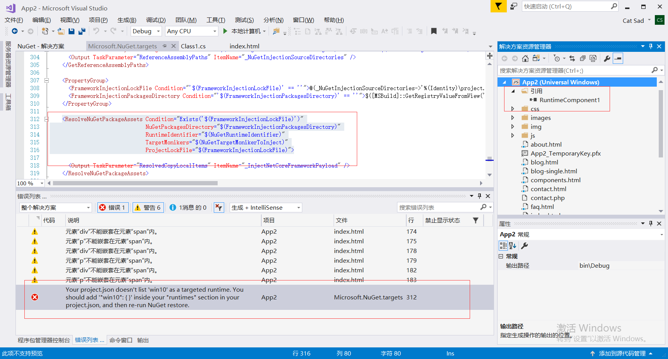Click the Home icon in Solution Explorer
The height and width of the screenshot is (359, 668).
click(525, 58)
